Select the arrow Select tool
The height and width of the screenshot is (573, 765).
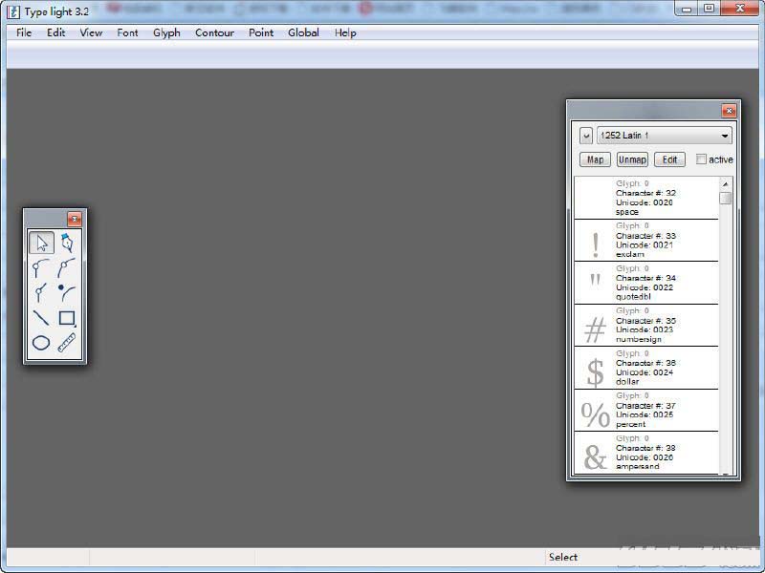pyautogui.click(x=41, y=243)
